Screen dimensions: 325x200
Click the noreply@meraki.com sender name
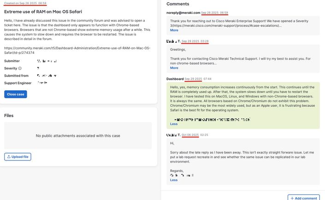(183, 13)
